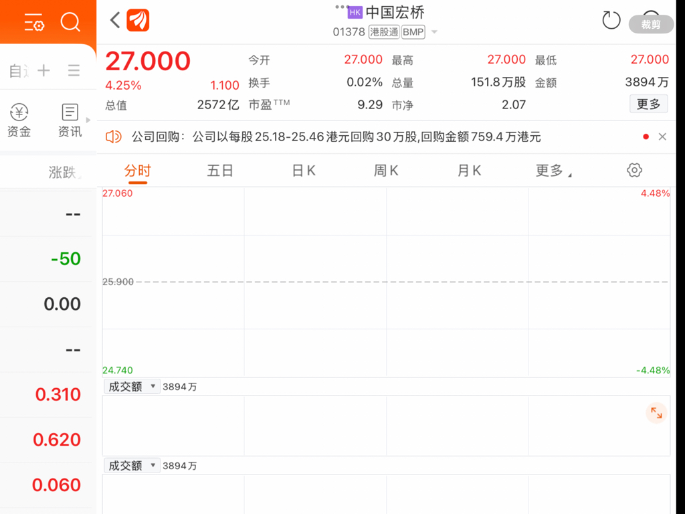Tap the 25.900 previous close label
Viewport: 685px width, 514px height.
tap(118, 282)
